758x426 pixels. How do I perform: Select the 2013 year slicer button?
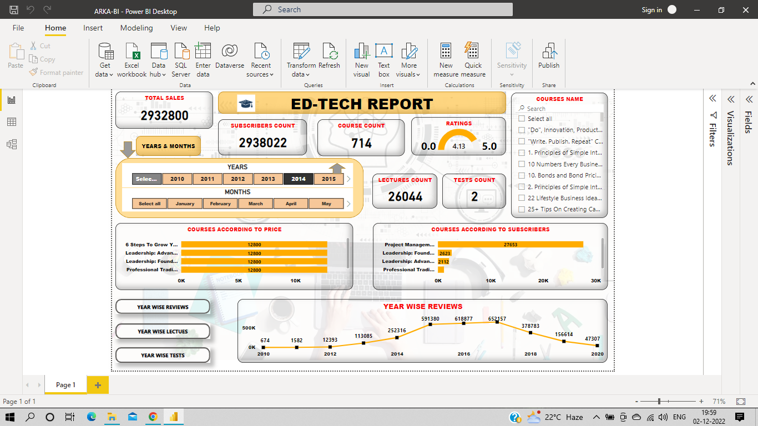tap(268, 179)
